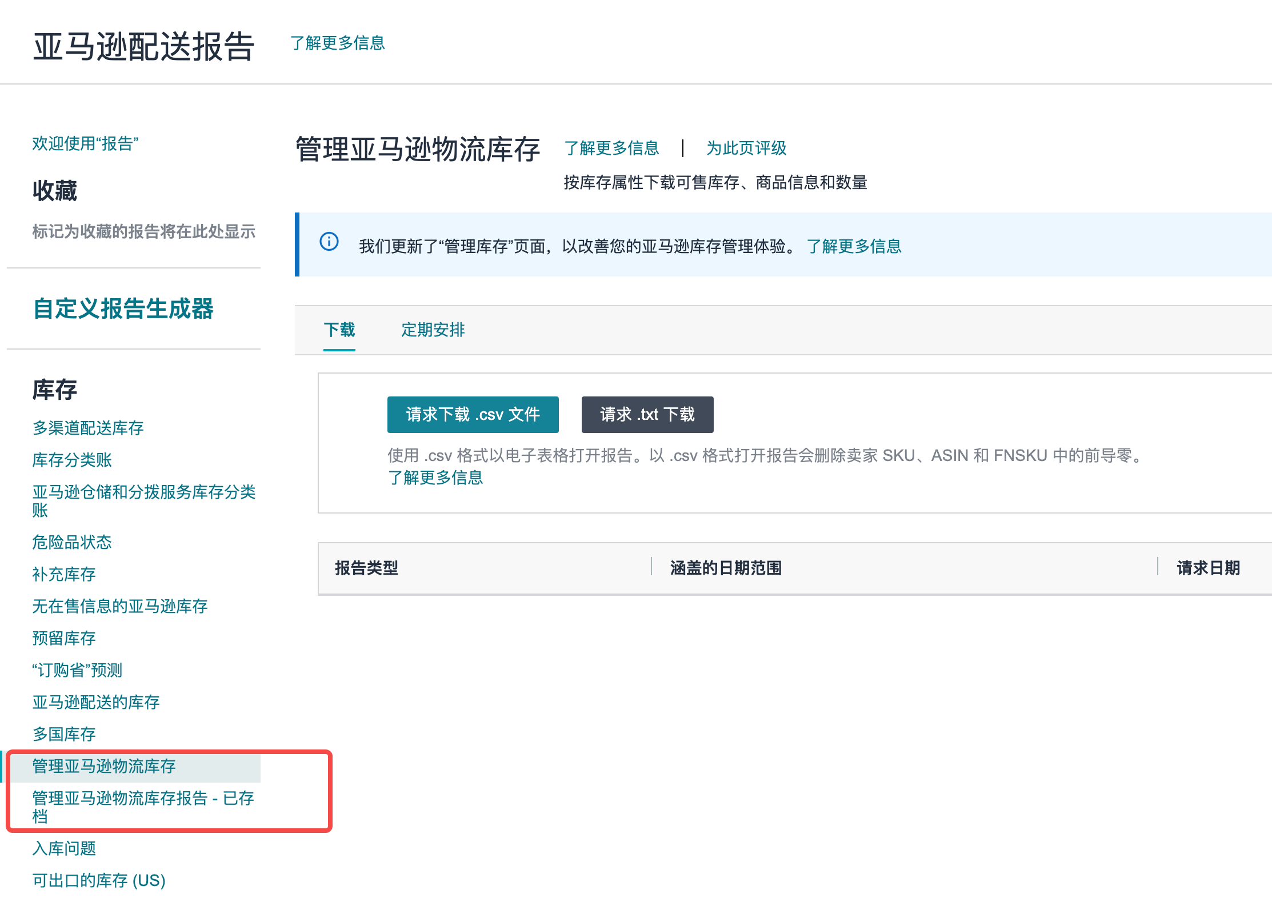Viewport: 1272px width, 898px height.
Task: Select 库存分类账 report
Action: point(72,460)
